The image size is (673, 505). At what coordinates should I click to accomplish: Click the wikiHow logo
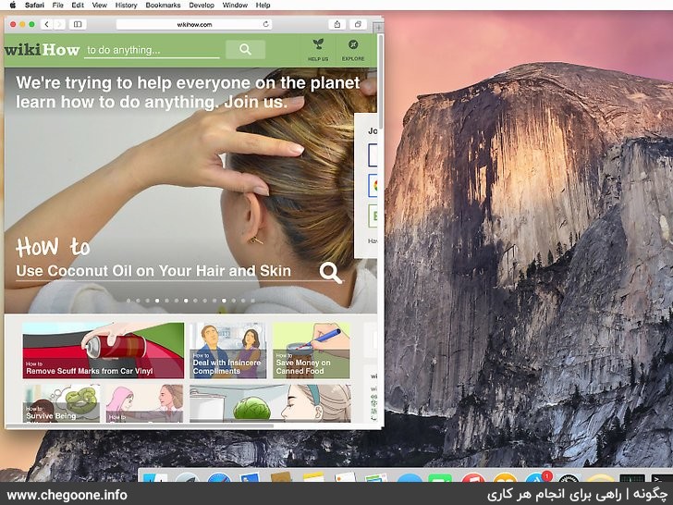coord(43,50)
